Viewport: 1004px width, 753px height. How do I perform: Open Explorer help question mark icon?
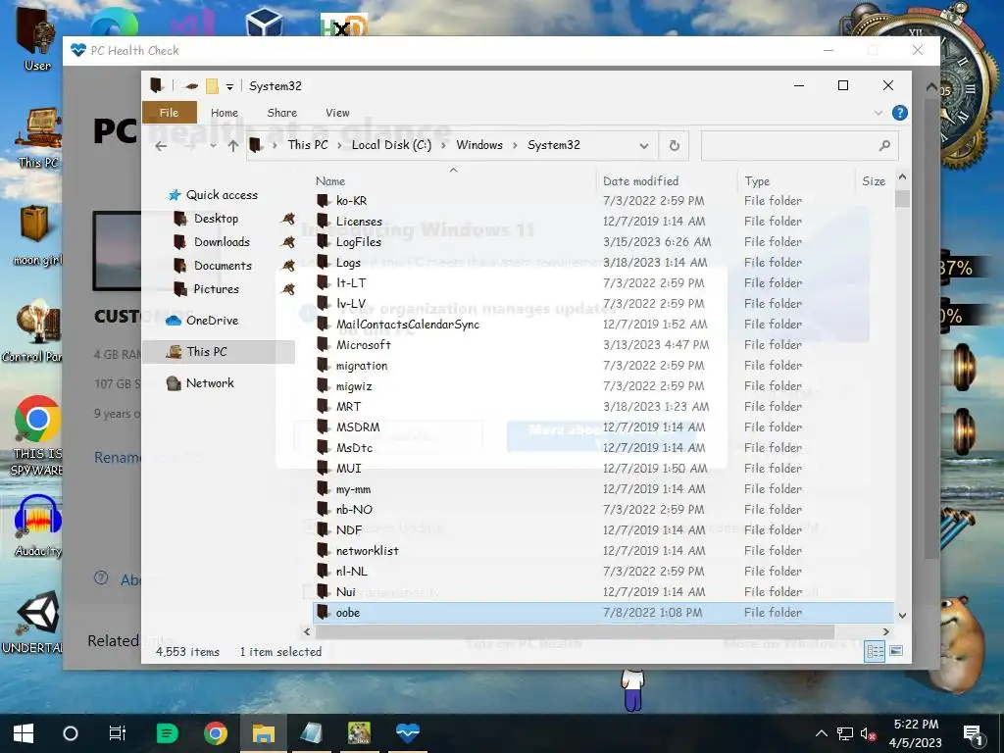point(900,113)
